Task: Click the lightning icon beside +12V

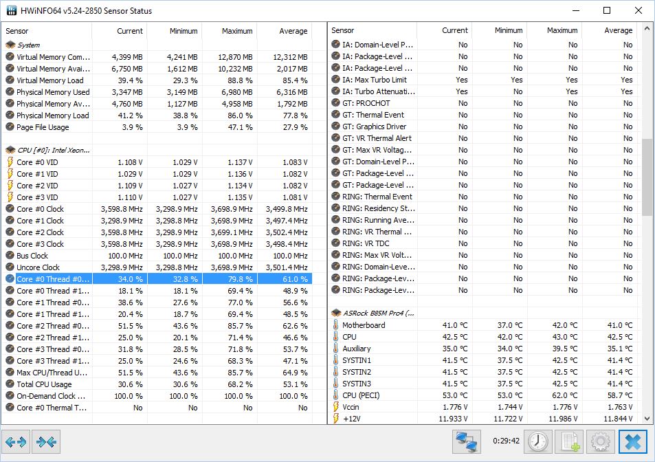Action: click(336, 419)
